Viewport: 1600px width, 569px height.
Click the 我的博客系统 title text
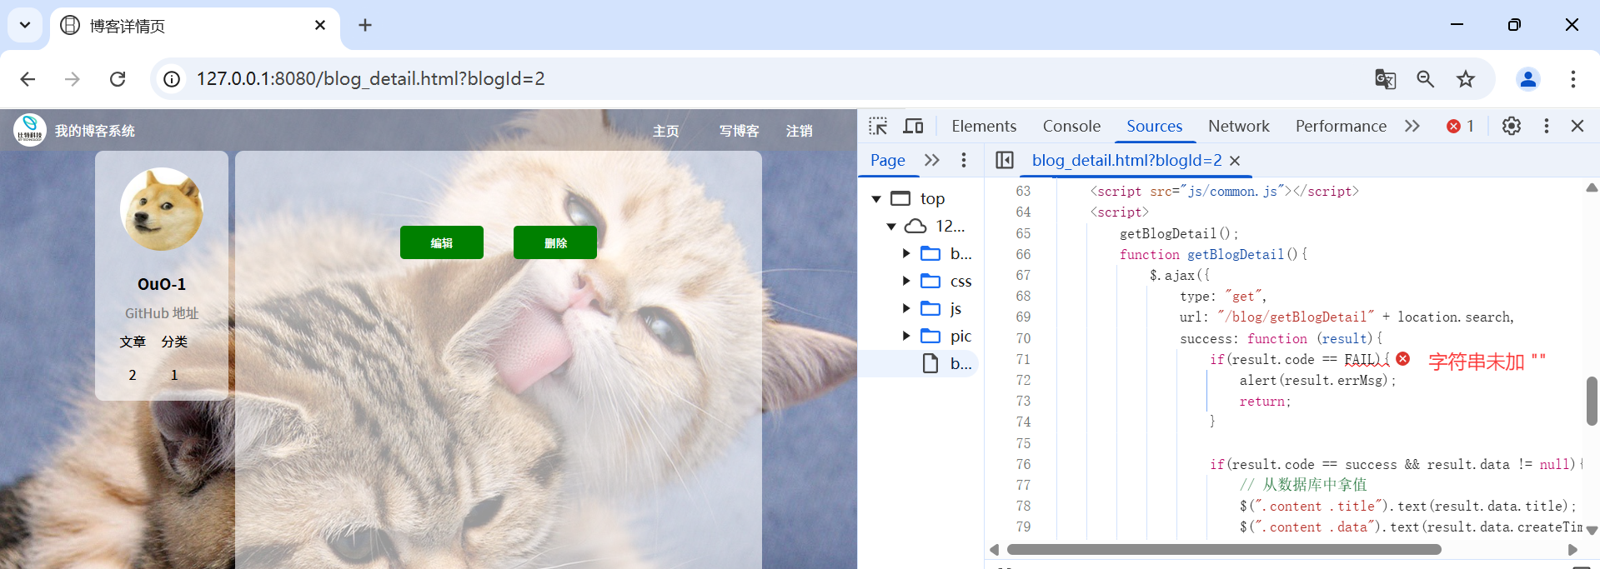(95, 131)
